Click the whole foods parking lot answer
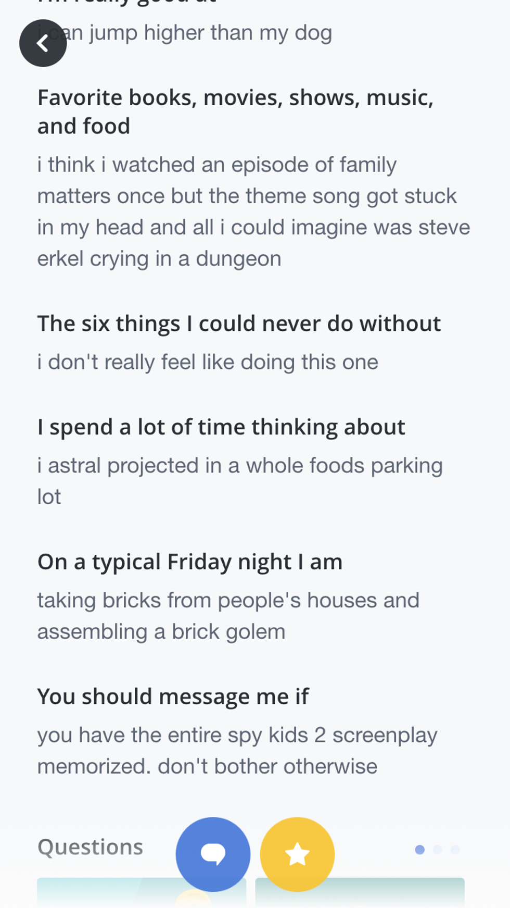Image resolution: width=510 pixels, height=908 pixels. 240,480
